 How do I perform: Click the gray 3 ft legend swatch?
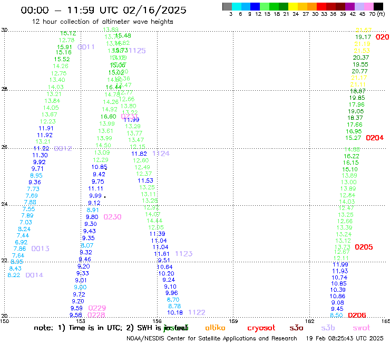(227, 6)
